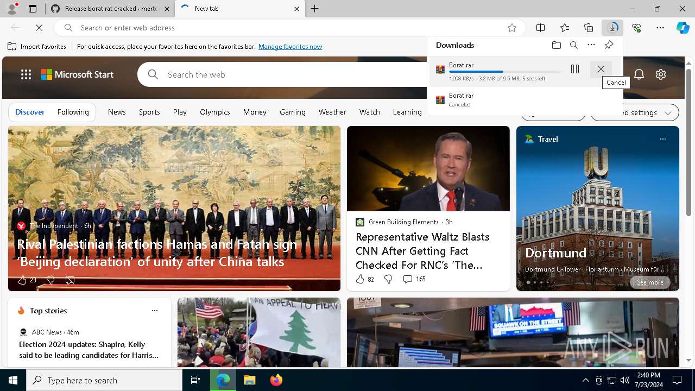Open Microsoft Start app launcher grid

click(26, 74)
